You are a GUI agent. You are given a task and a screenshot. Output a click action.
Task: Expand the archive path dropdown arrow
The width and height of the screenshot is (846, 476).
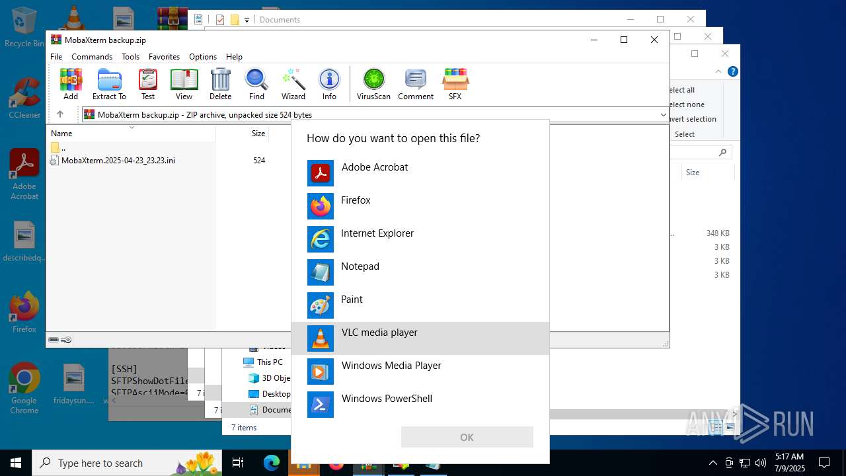(x=663, y=115)
